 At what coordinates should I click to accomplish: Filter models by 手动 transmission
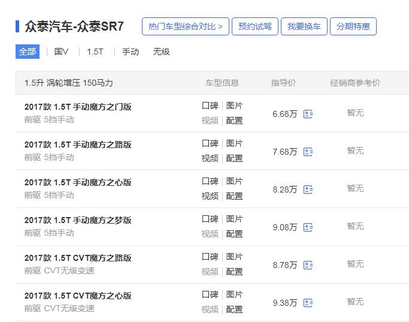(x=131, y=52)
